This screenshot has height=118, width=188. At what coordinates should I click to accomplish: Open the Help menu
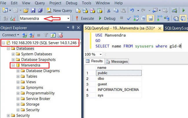point(119,3)
